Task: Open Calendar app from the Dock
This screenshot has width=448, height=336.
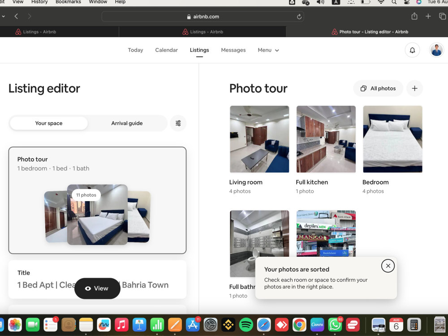Action: pyautogui.click(x=396, y=325)
